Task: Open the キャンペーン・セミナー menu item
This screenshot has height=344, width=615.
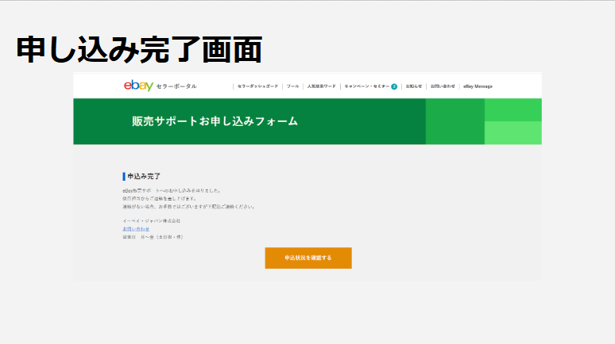Action: 367,86
